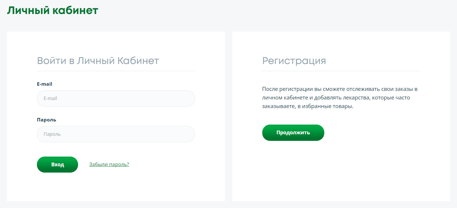Click the word Кабинет in login heading

pyautogui.click(x=138, y=61)
